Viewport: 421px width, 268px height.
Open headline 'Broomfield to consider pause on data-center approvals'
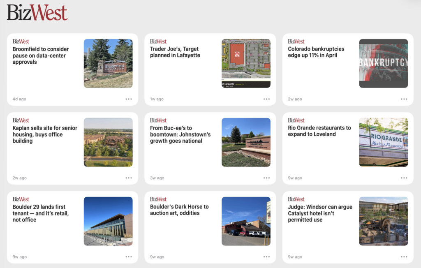click(41, 55)
